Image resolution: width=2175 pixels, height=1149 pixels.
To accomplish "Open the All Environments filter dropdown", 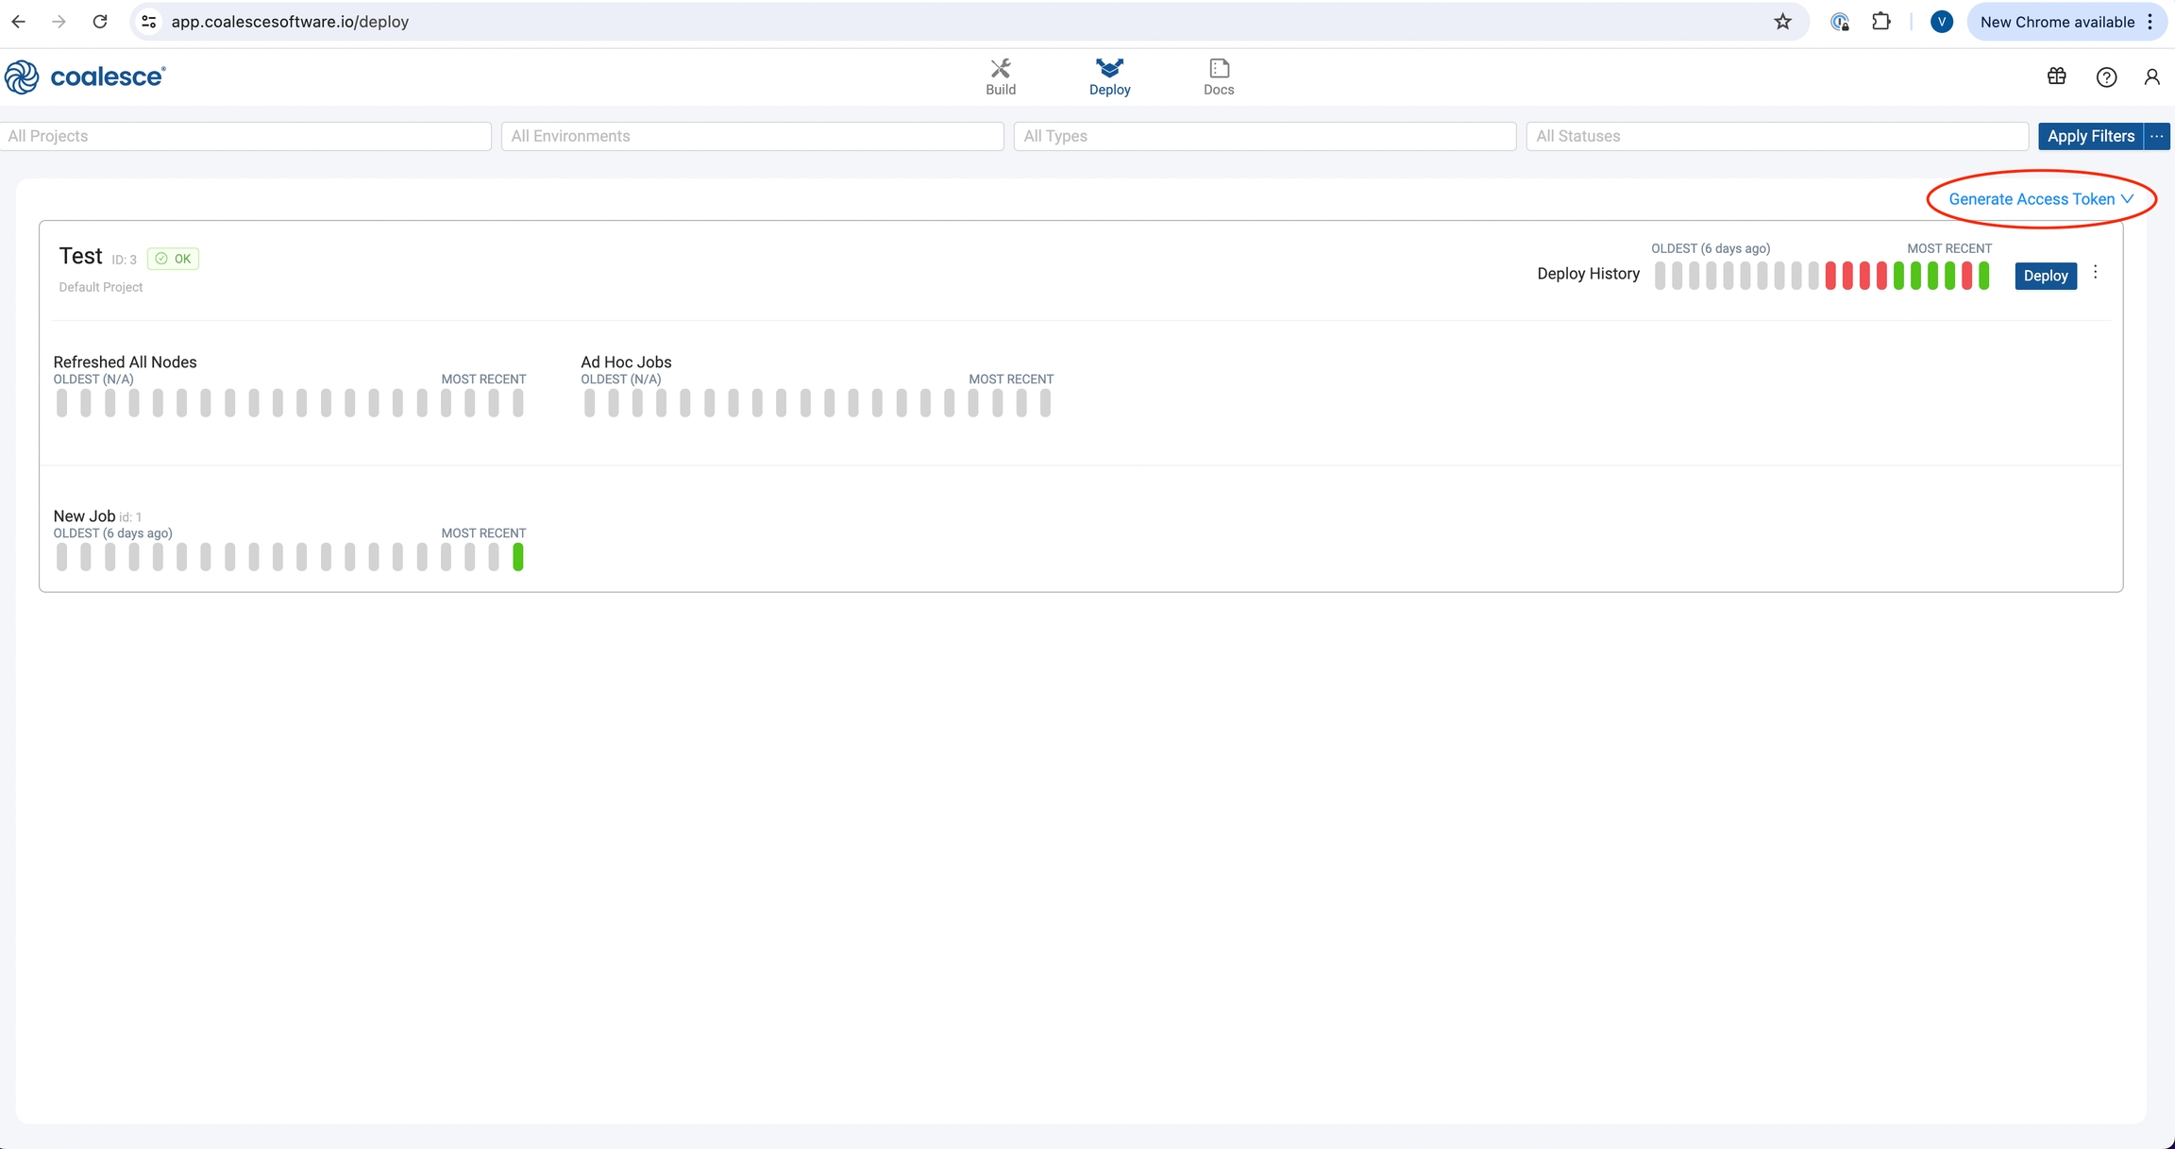I will point(751,136).
